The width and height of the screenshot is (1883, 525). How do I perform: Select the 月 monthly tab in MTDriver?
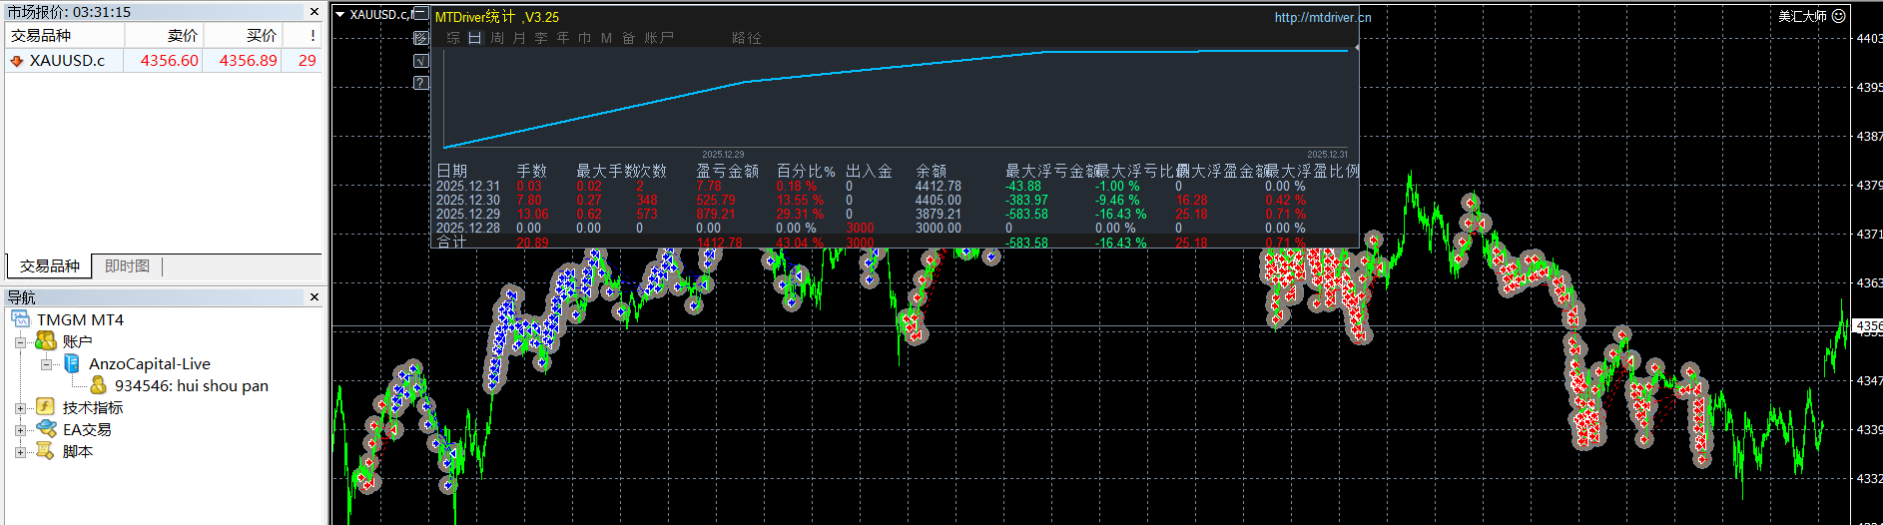pyautogui.click(x=519, y=38)
